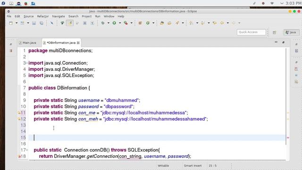The width and height of the screenshot is (302, 170).
Task: Click the Open Type folder icon
Action: [x=162, y=23]
